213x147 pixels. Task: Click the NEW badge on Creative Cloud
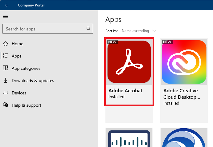tap(167, 42)
